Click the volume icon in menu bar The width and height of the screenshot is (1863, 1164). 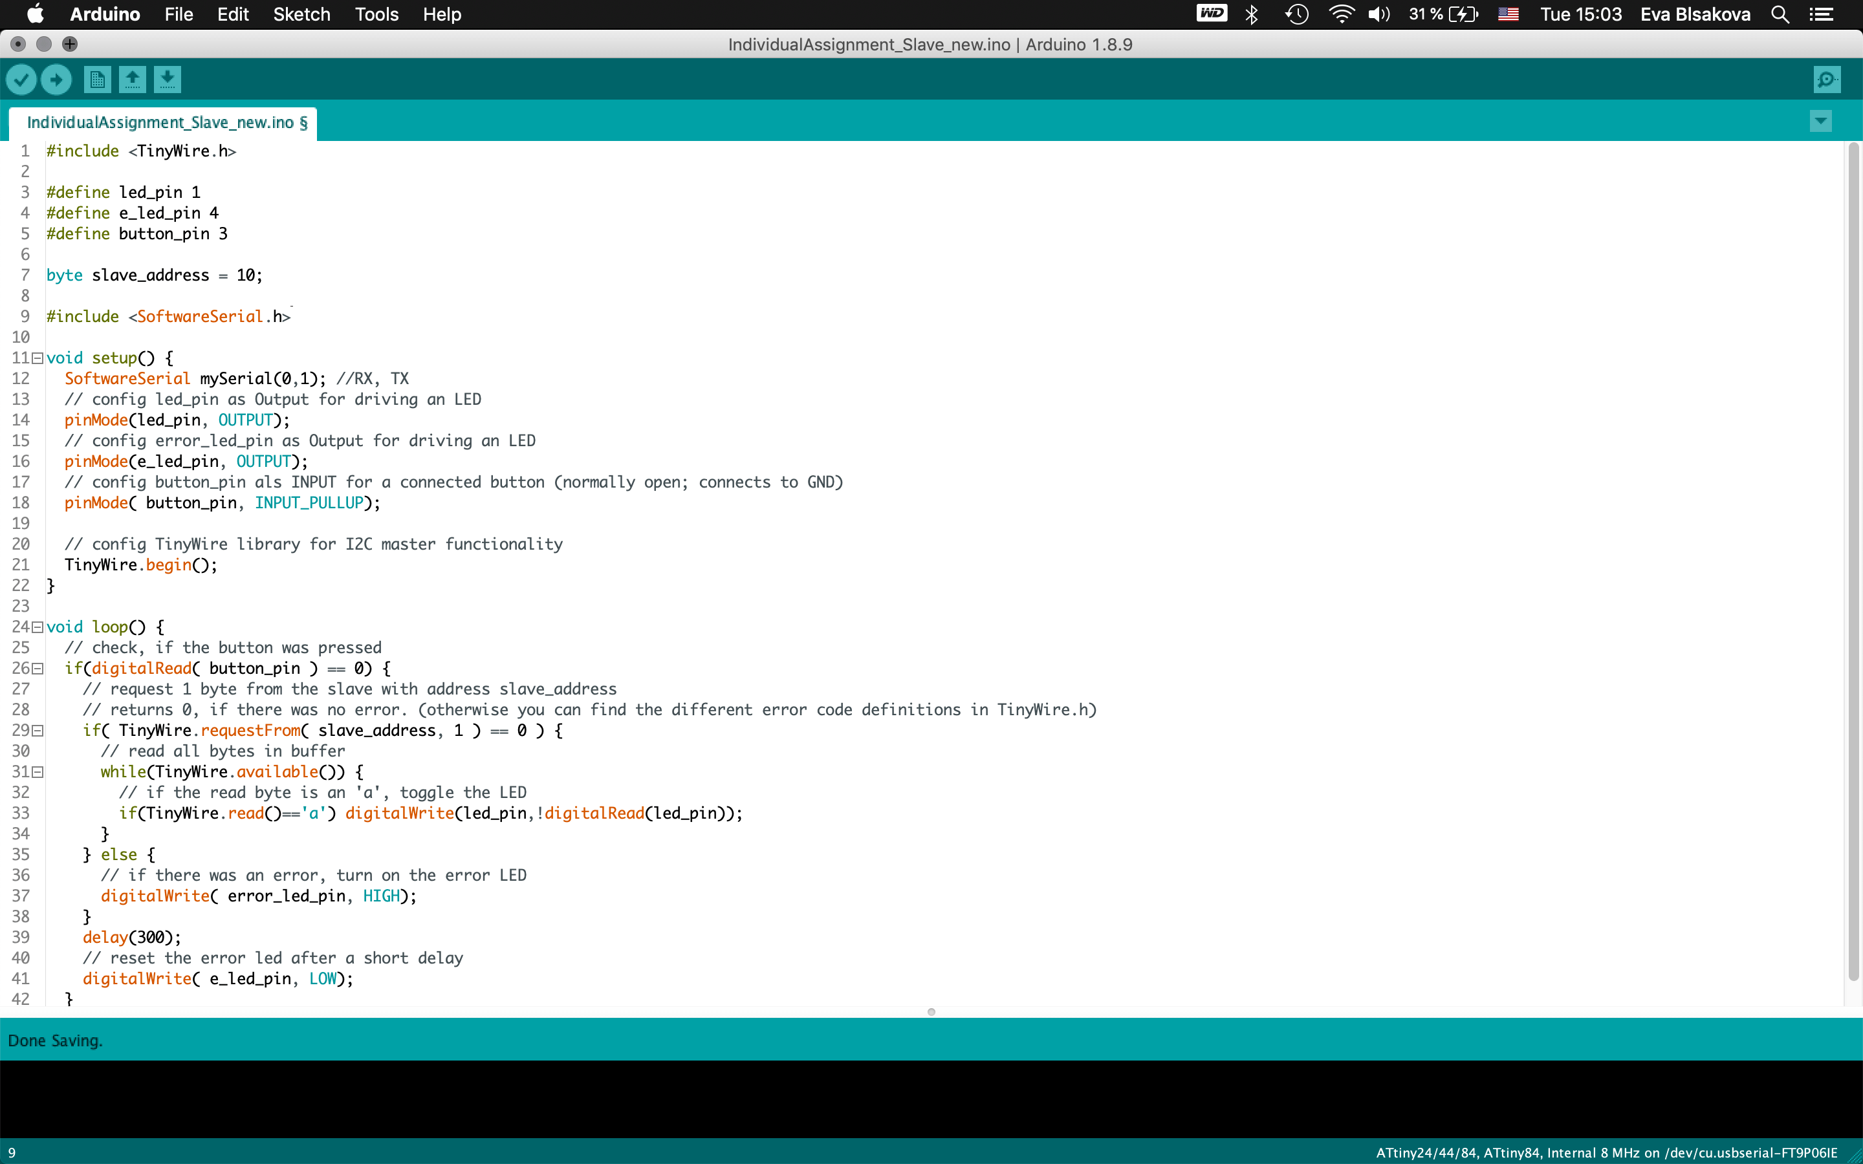point(1378,15)
